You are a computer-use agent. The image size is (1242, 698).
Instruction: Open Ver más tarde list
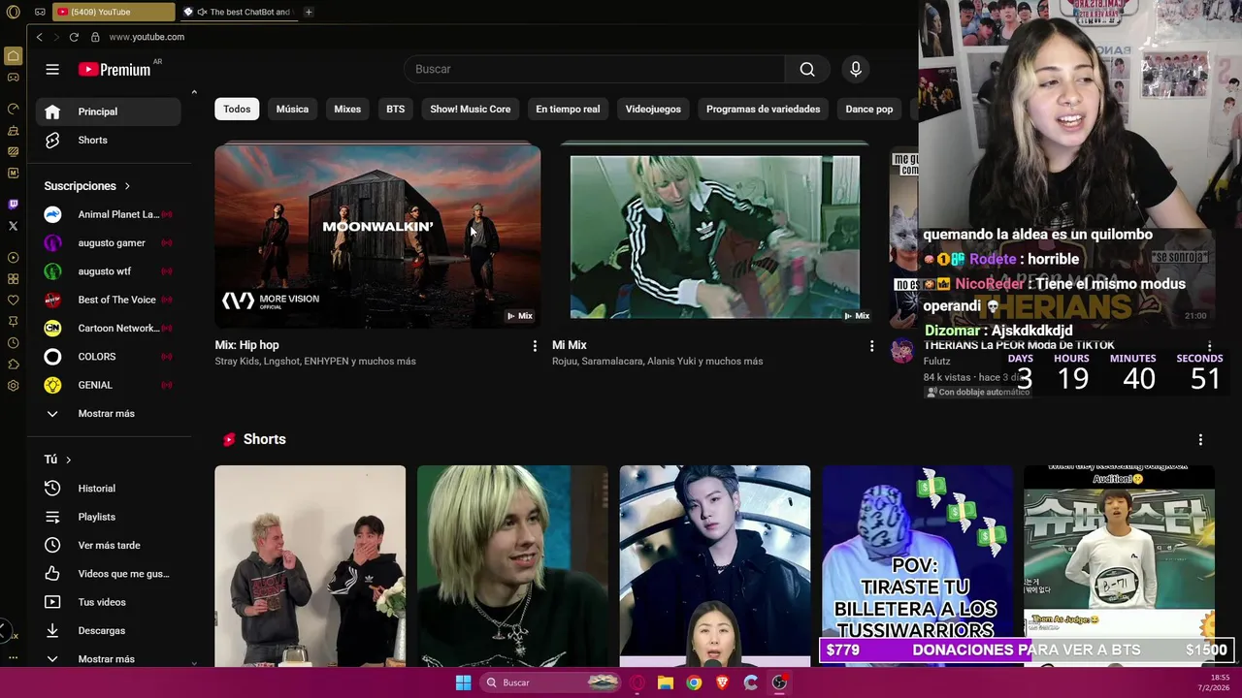tap(109, 545)
